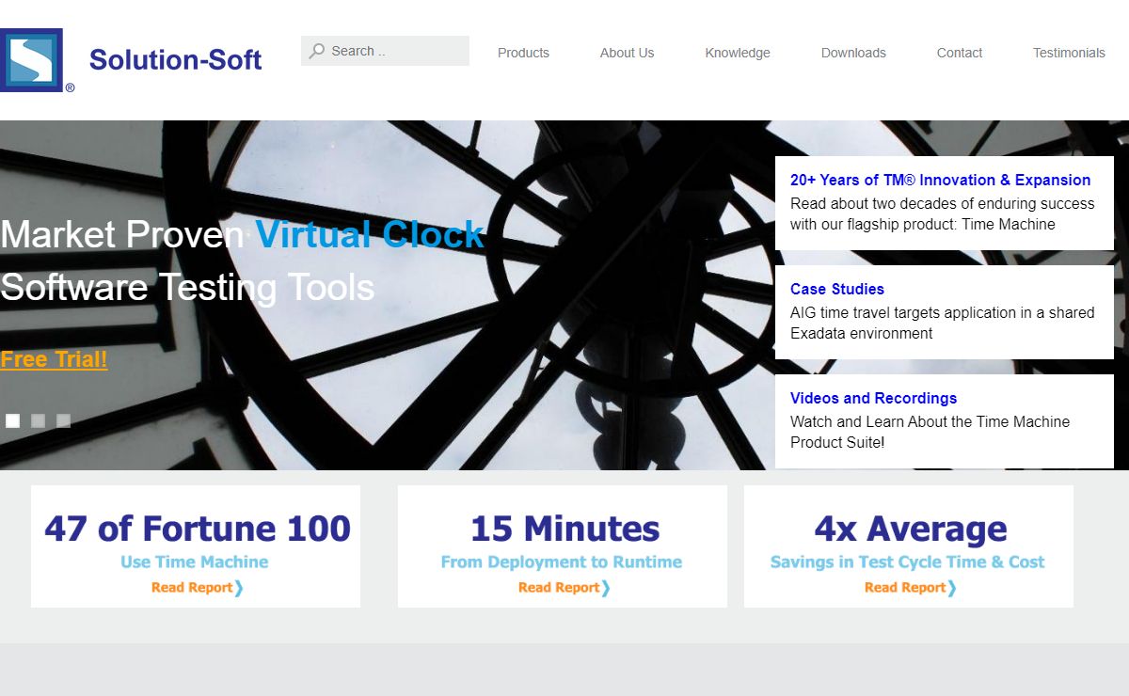
Task: Open the Testimonials menu
Action: (x=1069, y=53)
